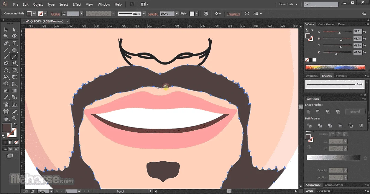
Task: Click Pathfinder Divide icon
Action: coord(309,126)
